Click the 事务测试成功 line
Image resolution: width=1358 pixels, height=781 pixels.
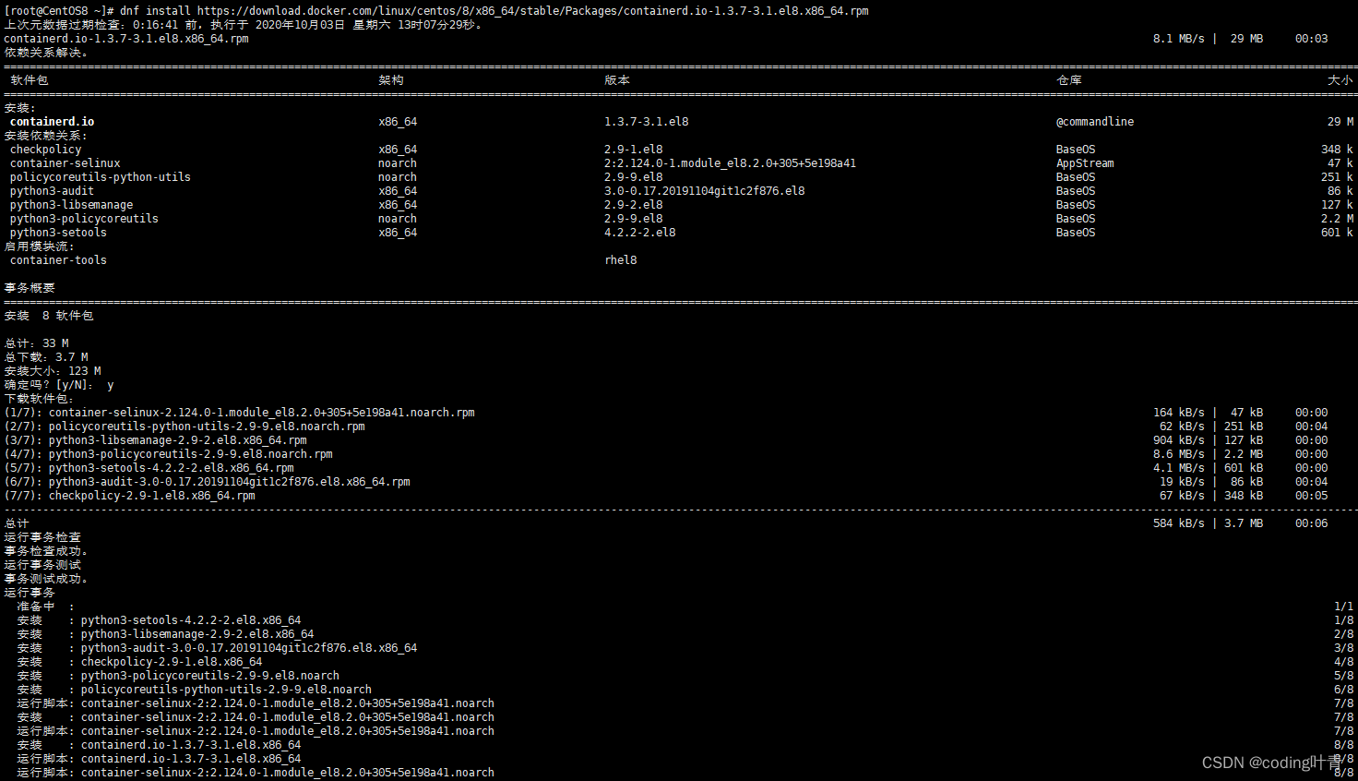coord(46,579)
